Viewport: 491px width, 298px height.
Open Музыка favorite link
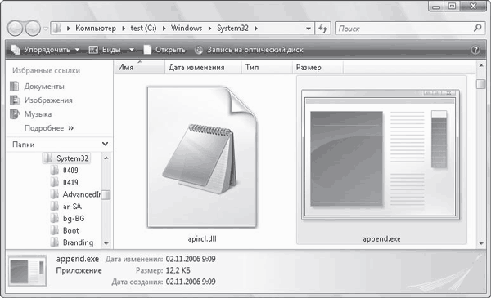click(x=38, y=114)
